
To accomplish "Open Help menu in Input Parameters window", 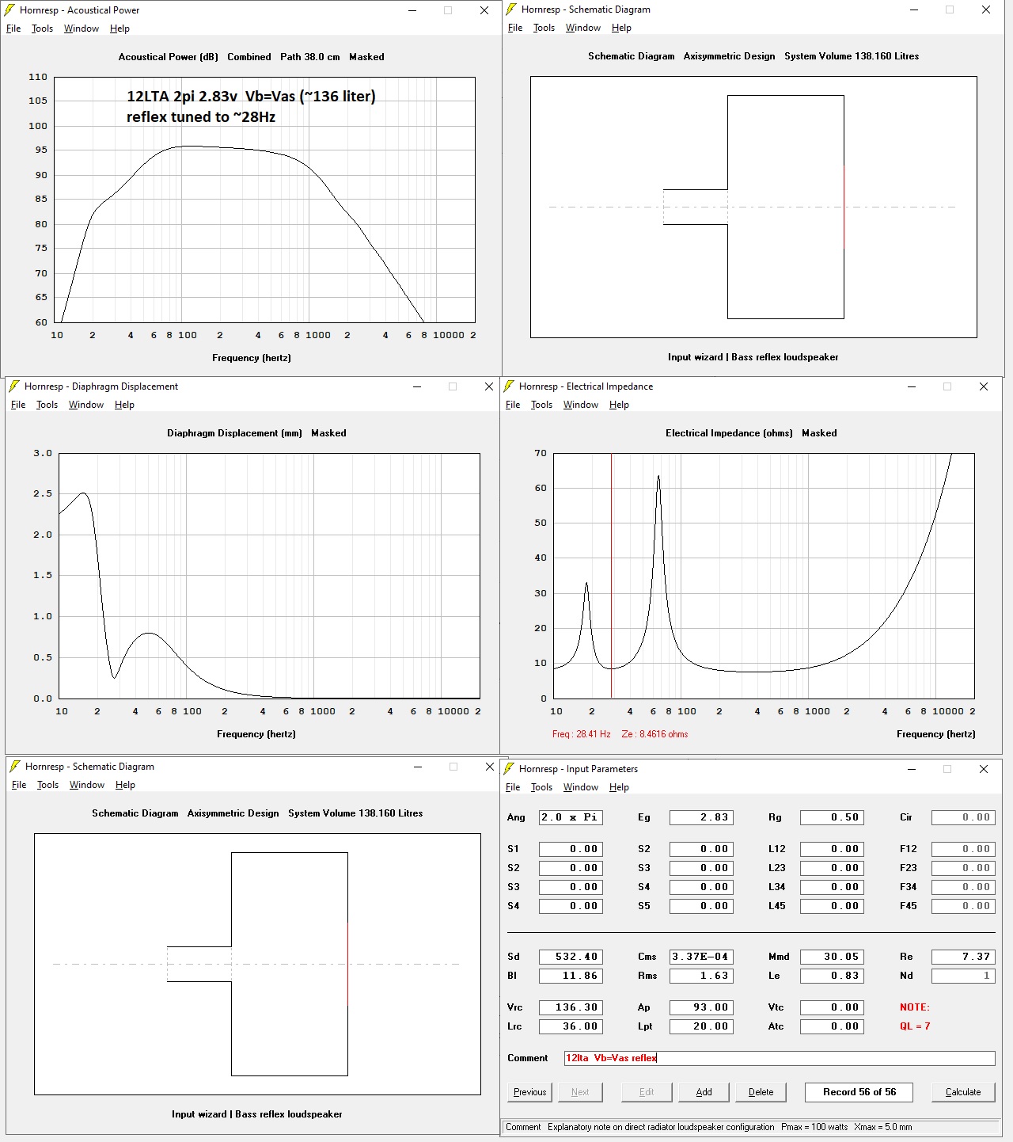I will click(x=619, y=787).
